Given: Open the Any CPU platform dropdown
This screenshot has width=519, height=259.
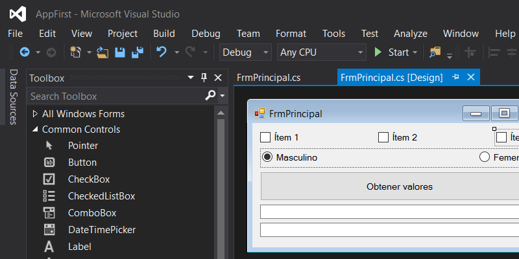Looking at the screenshot, I should pyautogui.click(x=321, y=52).
